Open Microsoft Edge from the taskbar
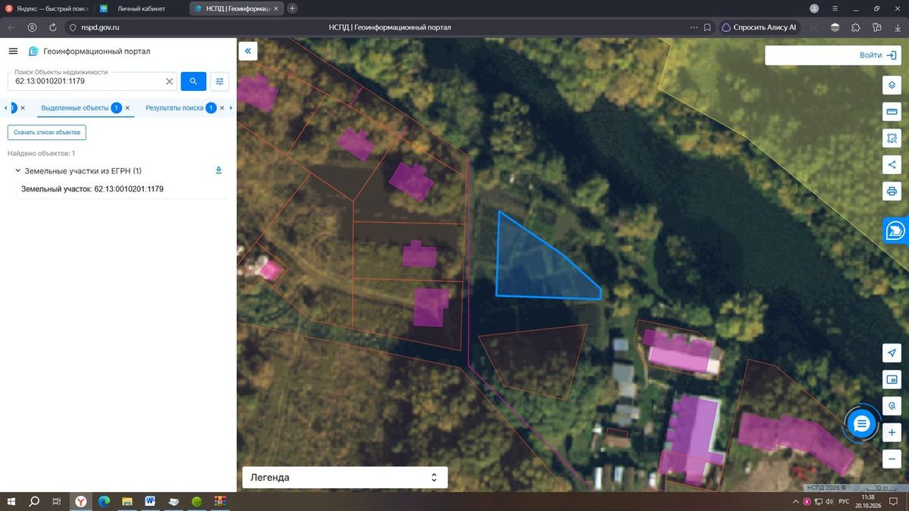The width and height of the screenshot is (909, 511). click(104, 501)
